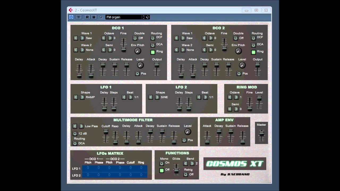
Task: Disable DCO 1 Ring routing
Action: click(153, 52)
